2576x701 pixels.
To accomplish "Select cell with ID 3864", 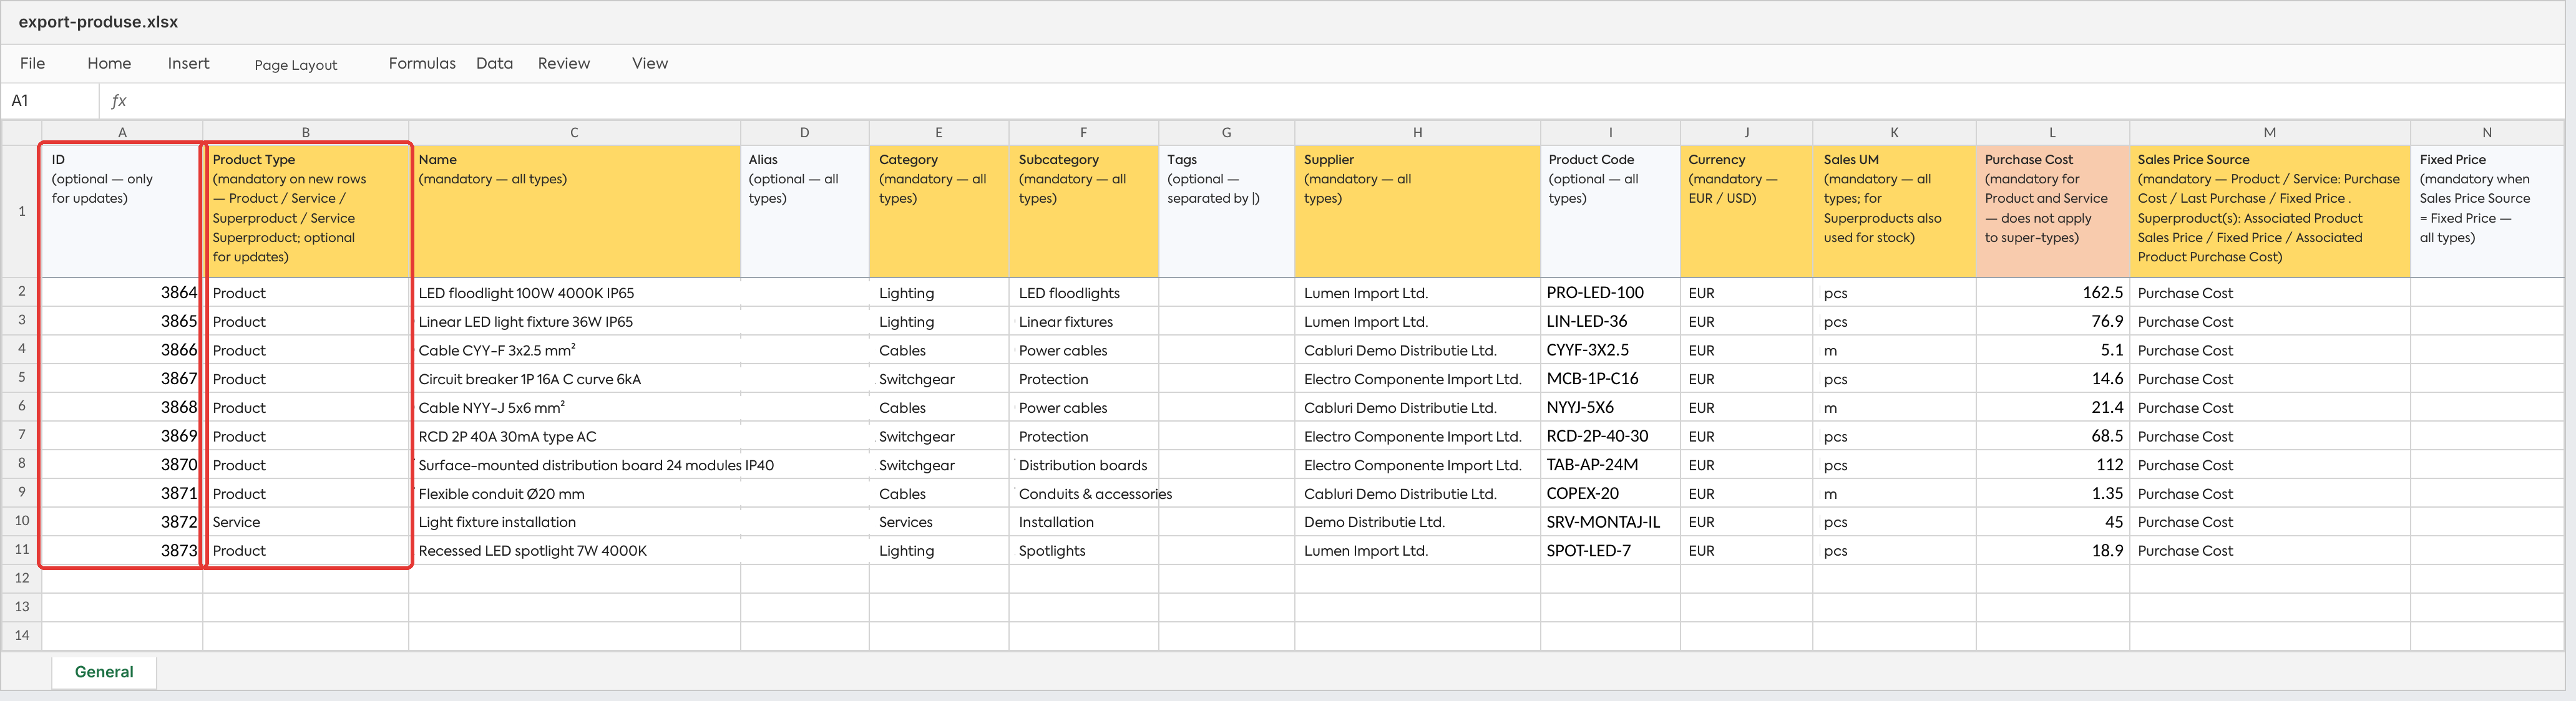I will click(122, 292).
